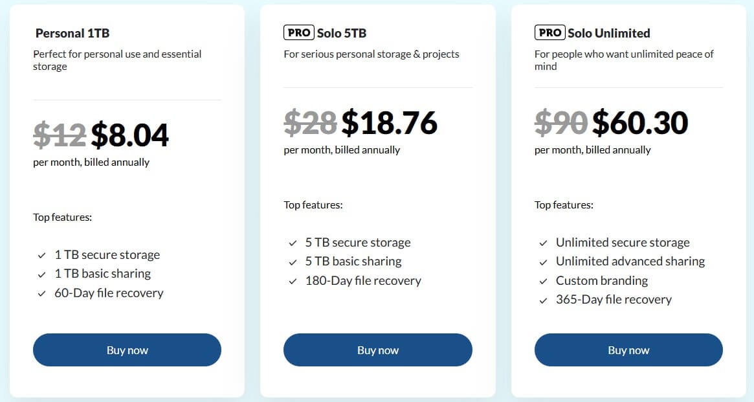Click checkmark beside 1 TB secure storage

(40, 254)
